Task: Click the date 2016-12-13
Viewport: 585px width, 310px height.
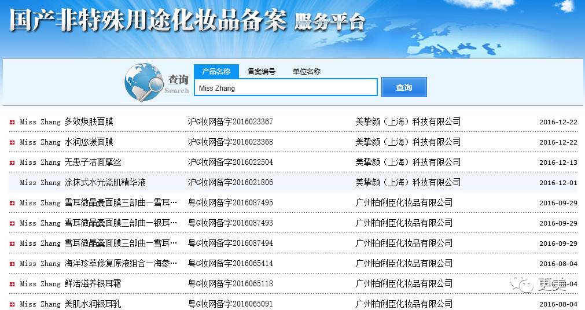Action: pos(558,163)
